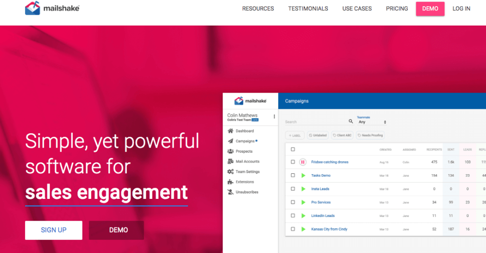This screenshot has height=253, width=486.
Task: Click the play icon for Kansas City from Cindy
Action: [303, 229]
